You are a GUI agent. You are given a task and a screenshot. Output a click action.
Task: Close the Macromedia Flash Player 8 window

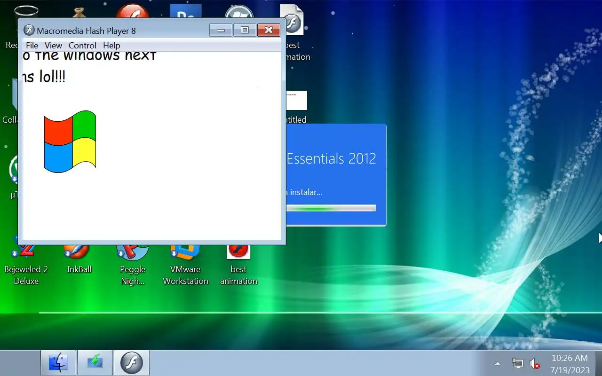tap(269, 30)
